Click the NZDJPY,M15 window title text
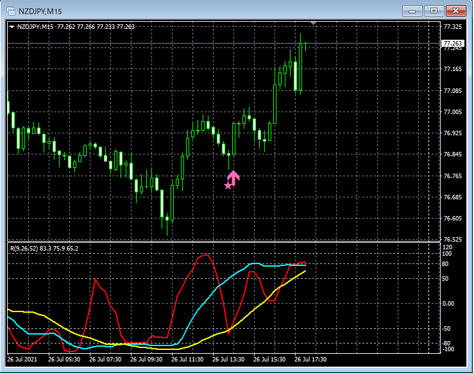 (40, 12)
